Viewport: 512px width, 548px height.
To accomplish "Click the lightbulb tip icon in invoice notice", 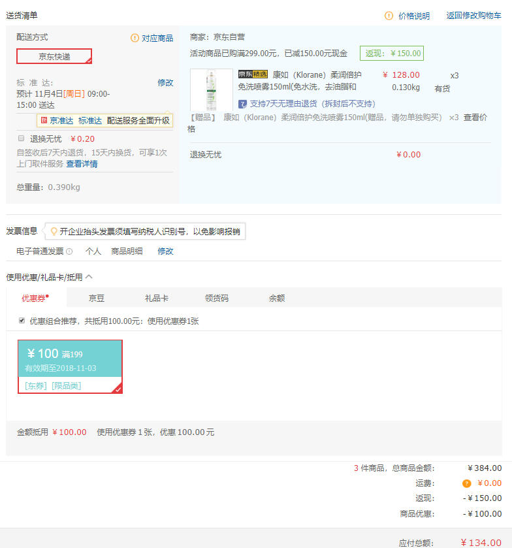I will [54, 231].
